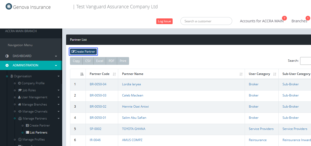Expand the Job Roles submenu
The image size is (311, 146).
point(59,91)
